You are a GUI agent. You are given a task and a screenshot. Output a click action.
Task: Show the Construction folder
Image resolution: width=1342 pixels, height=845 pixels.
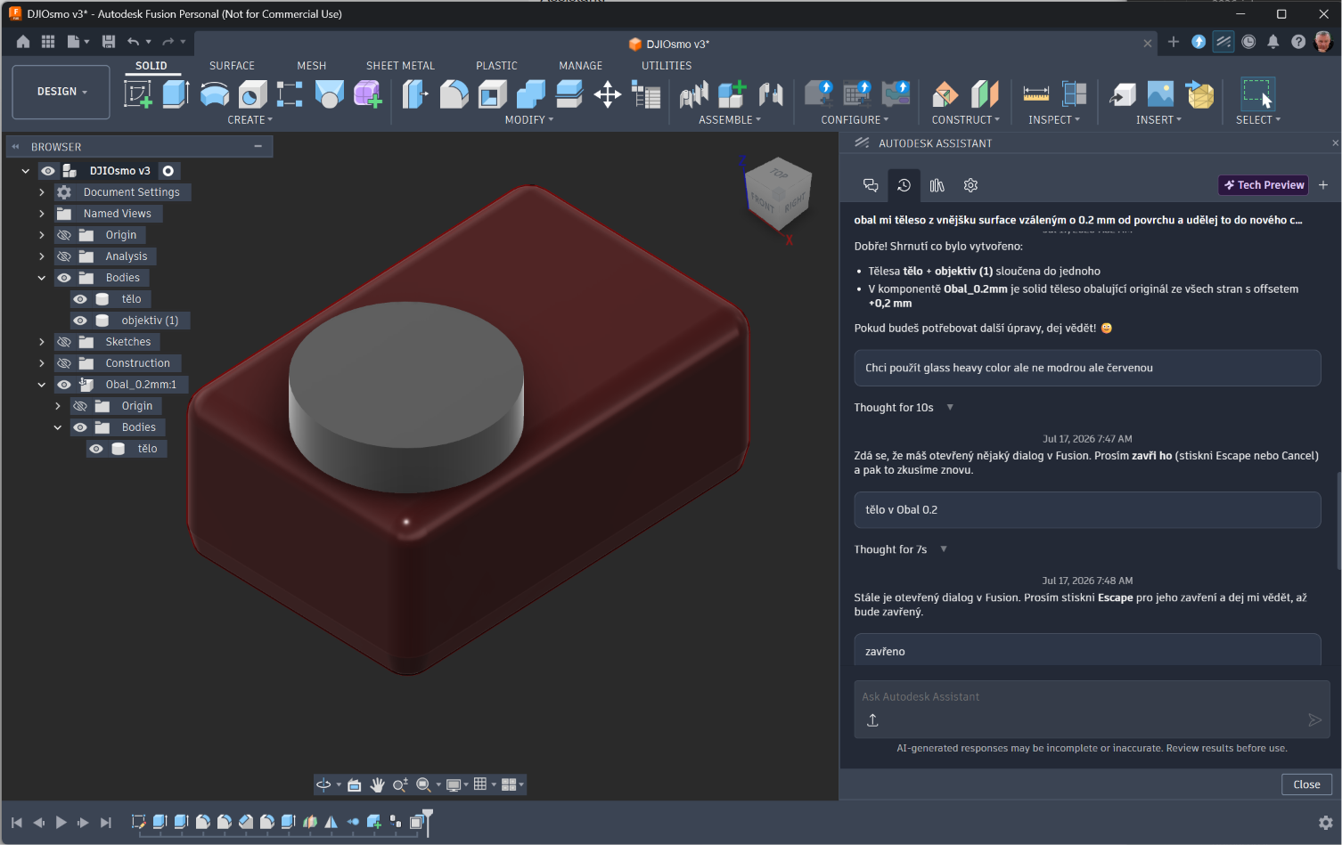click(64, 363)
